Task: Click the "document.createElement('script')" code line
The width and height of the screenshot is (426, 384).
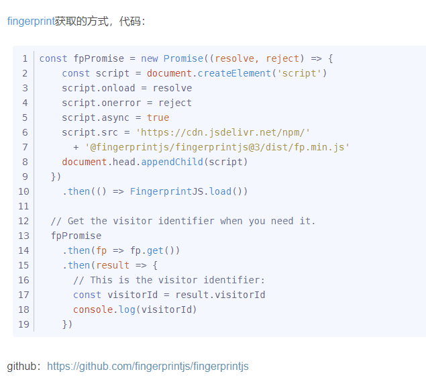Action: (194, 73)
